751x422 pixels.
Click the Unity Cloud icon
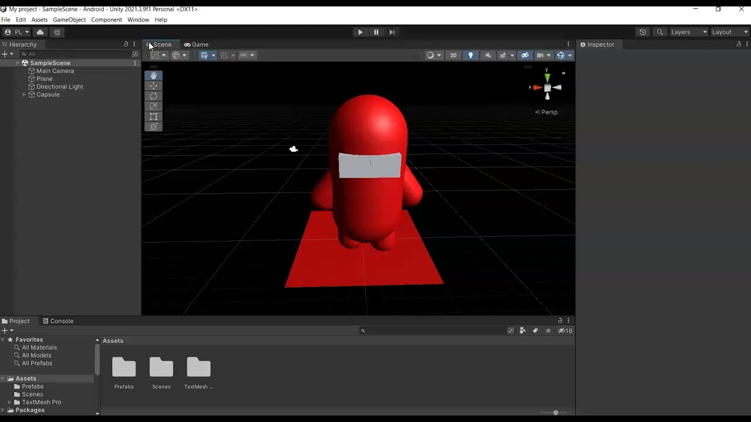[40, 32]
